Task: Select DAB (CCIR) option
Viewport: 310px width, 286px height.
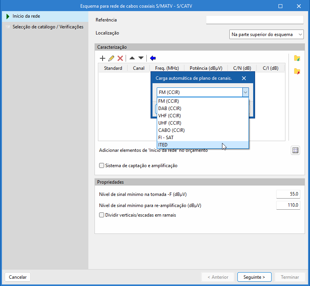Action: pos(203,108)
